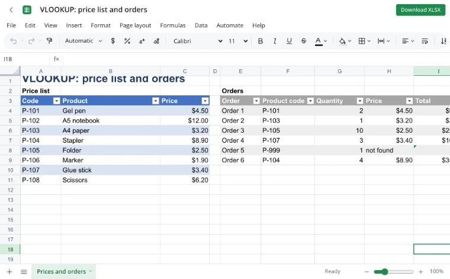
Task: Click the Download XLSX button
Action: tap(420, 9)
